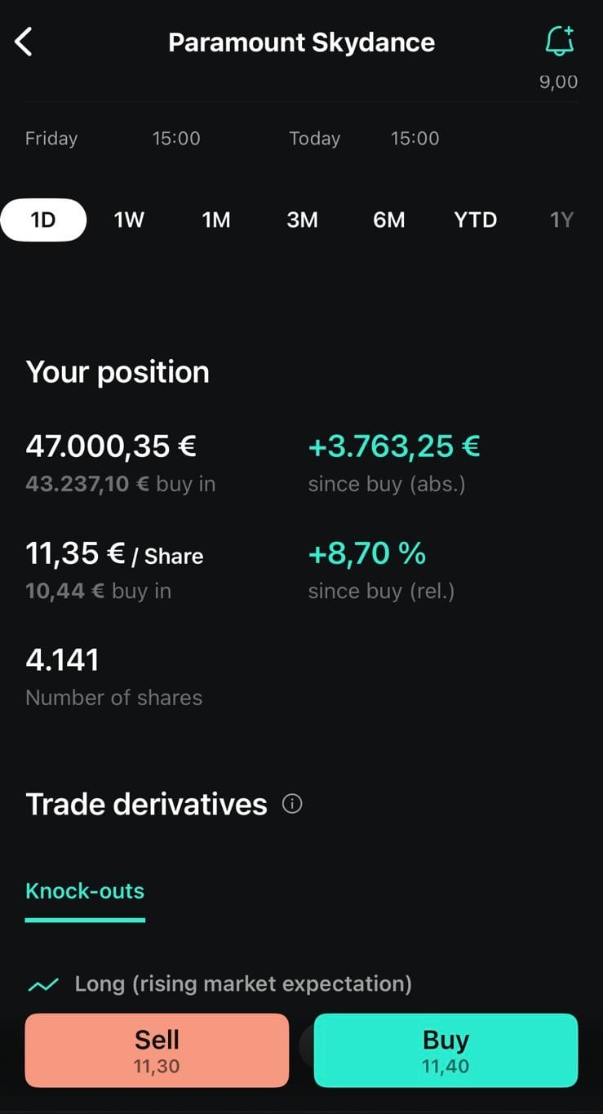
Task: Go back using the arrow icon
Action: tap(24, 42)
